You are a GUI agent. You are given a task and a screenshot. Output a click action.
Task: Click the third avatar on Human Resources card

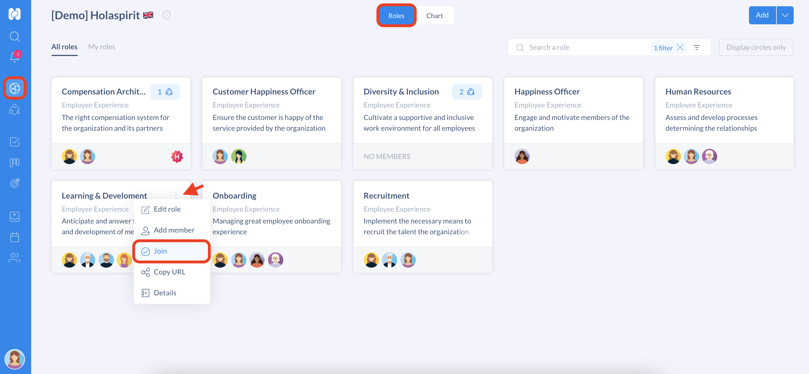pos(710,156)
